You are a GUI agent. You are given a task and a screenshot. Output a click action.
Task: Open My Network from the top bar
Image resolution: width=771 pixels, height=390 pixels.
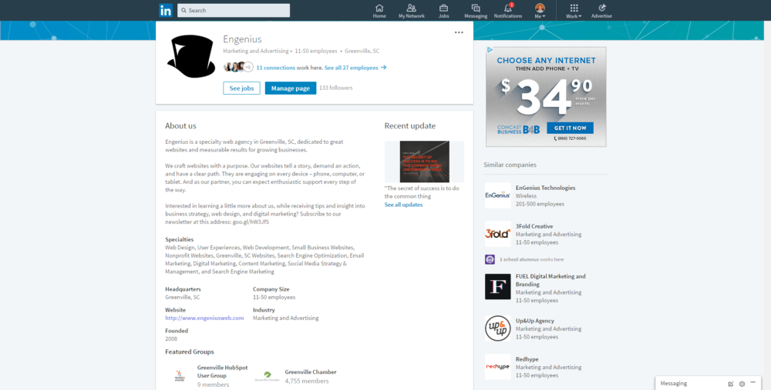412,11
